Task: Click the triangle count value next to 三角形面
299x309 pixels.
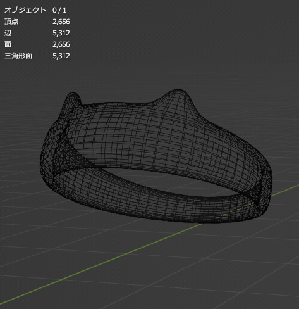Action: (x=61, y=56)
